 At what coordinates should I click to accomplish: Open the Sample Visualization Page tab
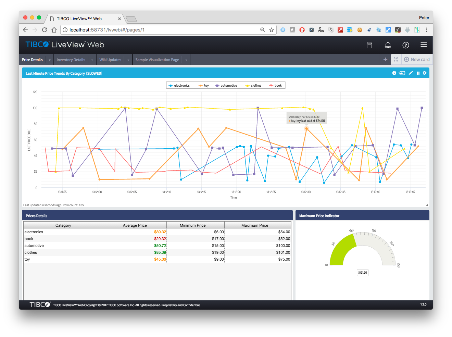click(157, 60)
